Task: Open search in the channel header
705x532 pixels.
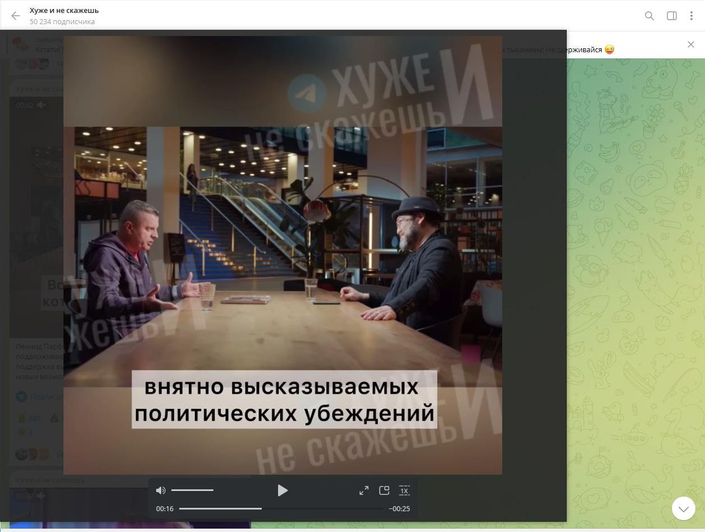Action: click(x=649, y=16)
